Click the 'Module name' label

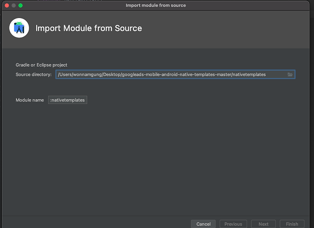(x=30, y=100)
